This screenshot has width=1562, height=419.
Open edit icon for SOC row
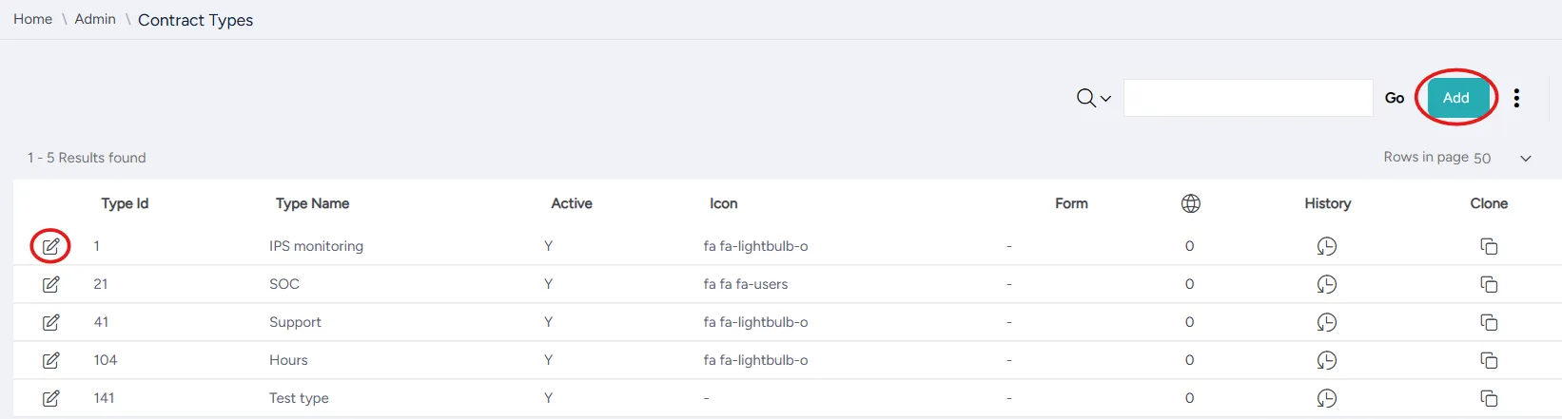51,284
